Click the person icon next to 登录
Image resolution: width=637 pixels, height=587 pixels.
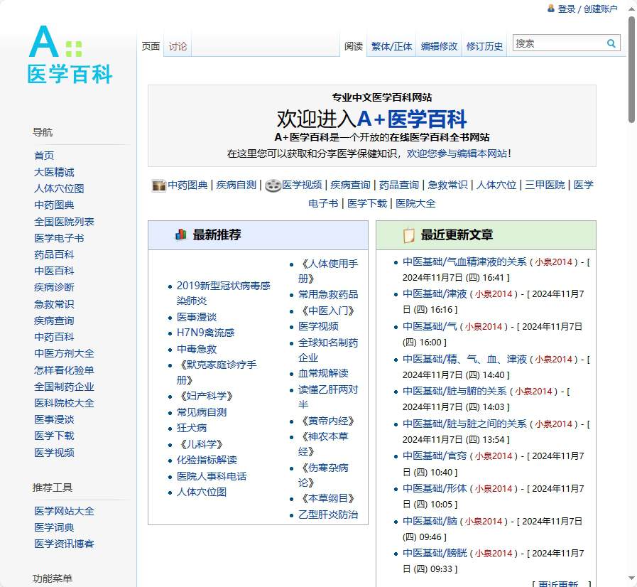coord(552,9)
